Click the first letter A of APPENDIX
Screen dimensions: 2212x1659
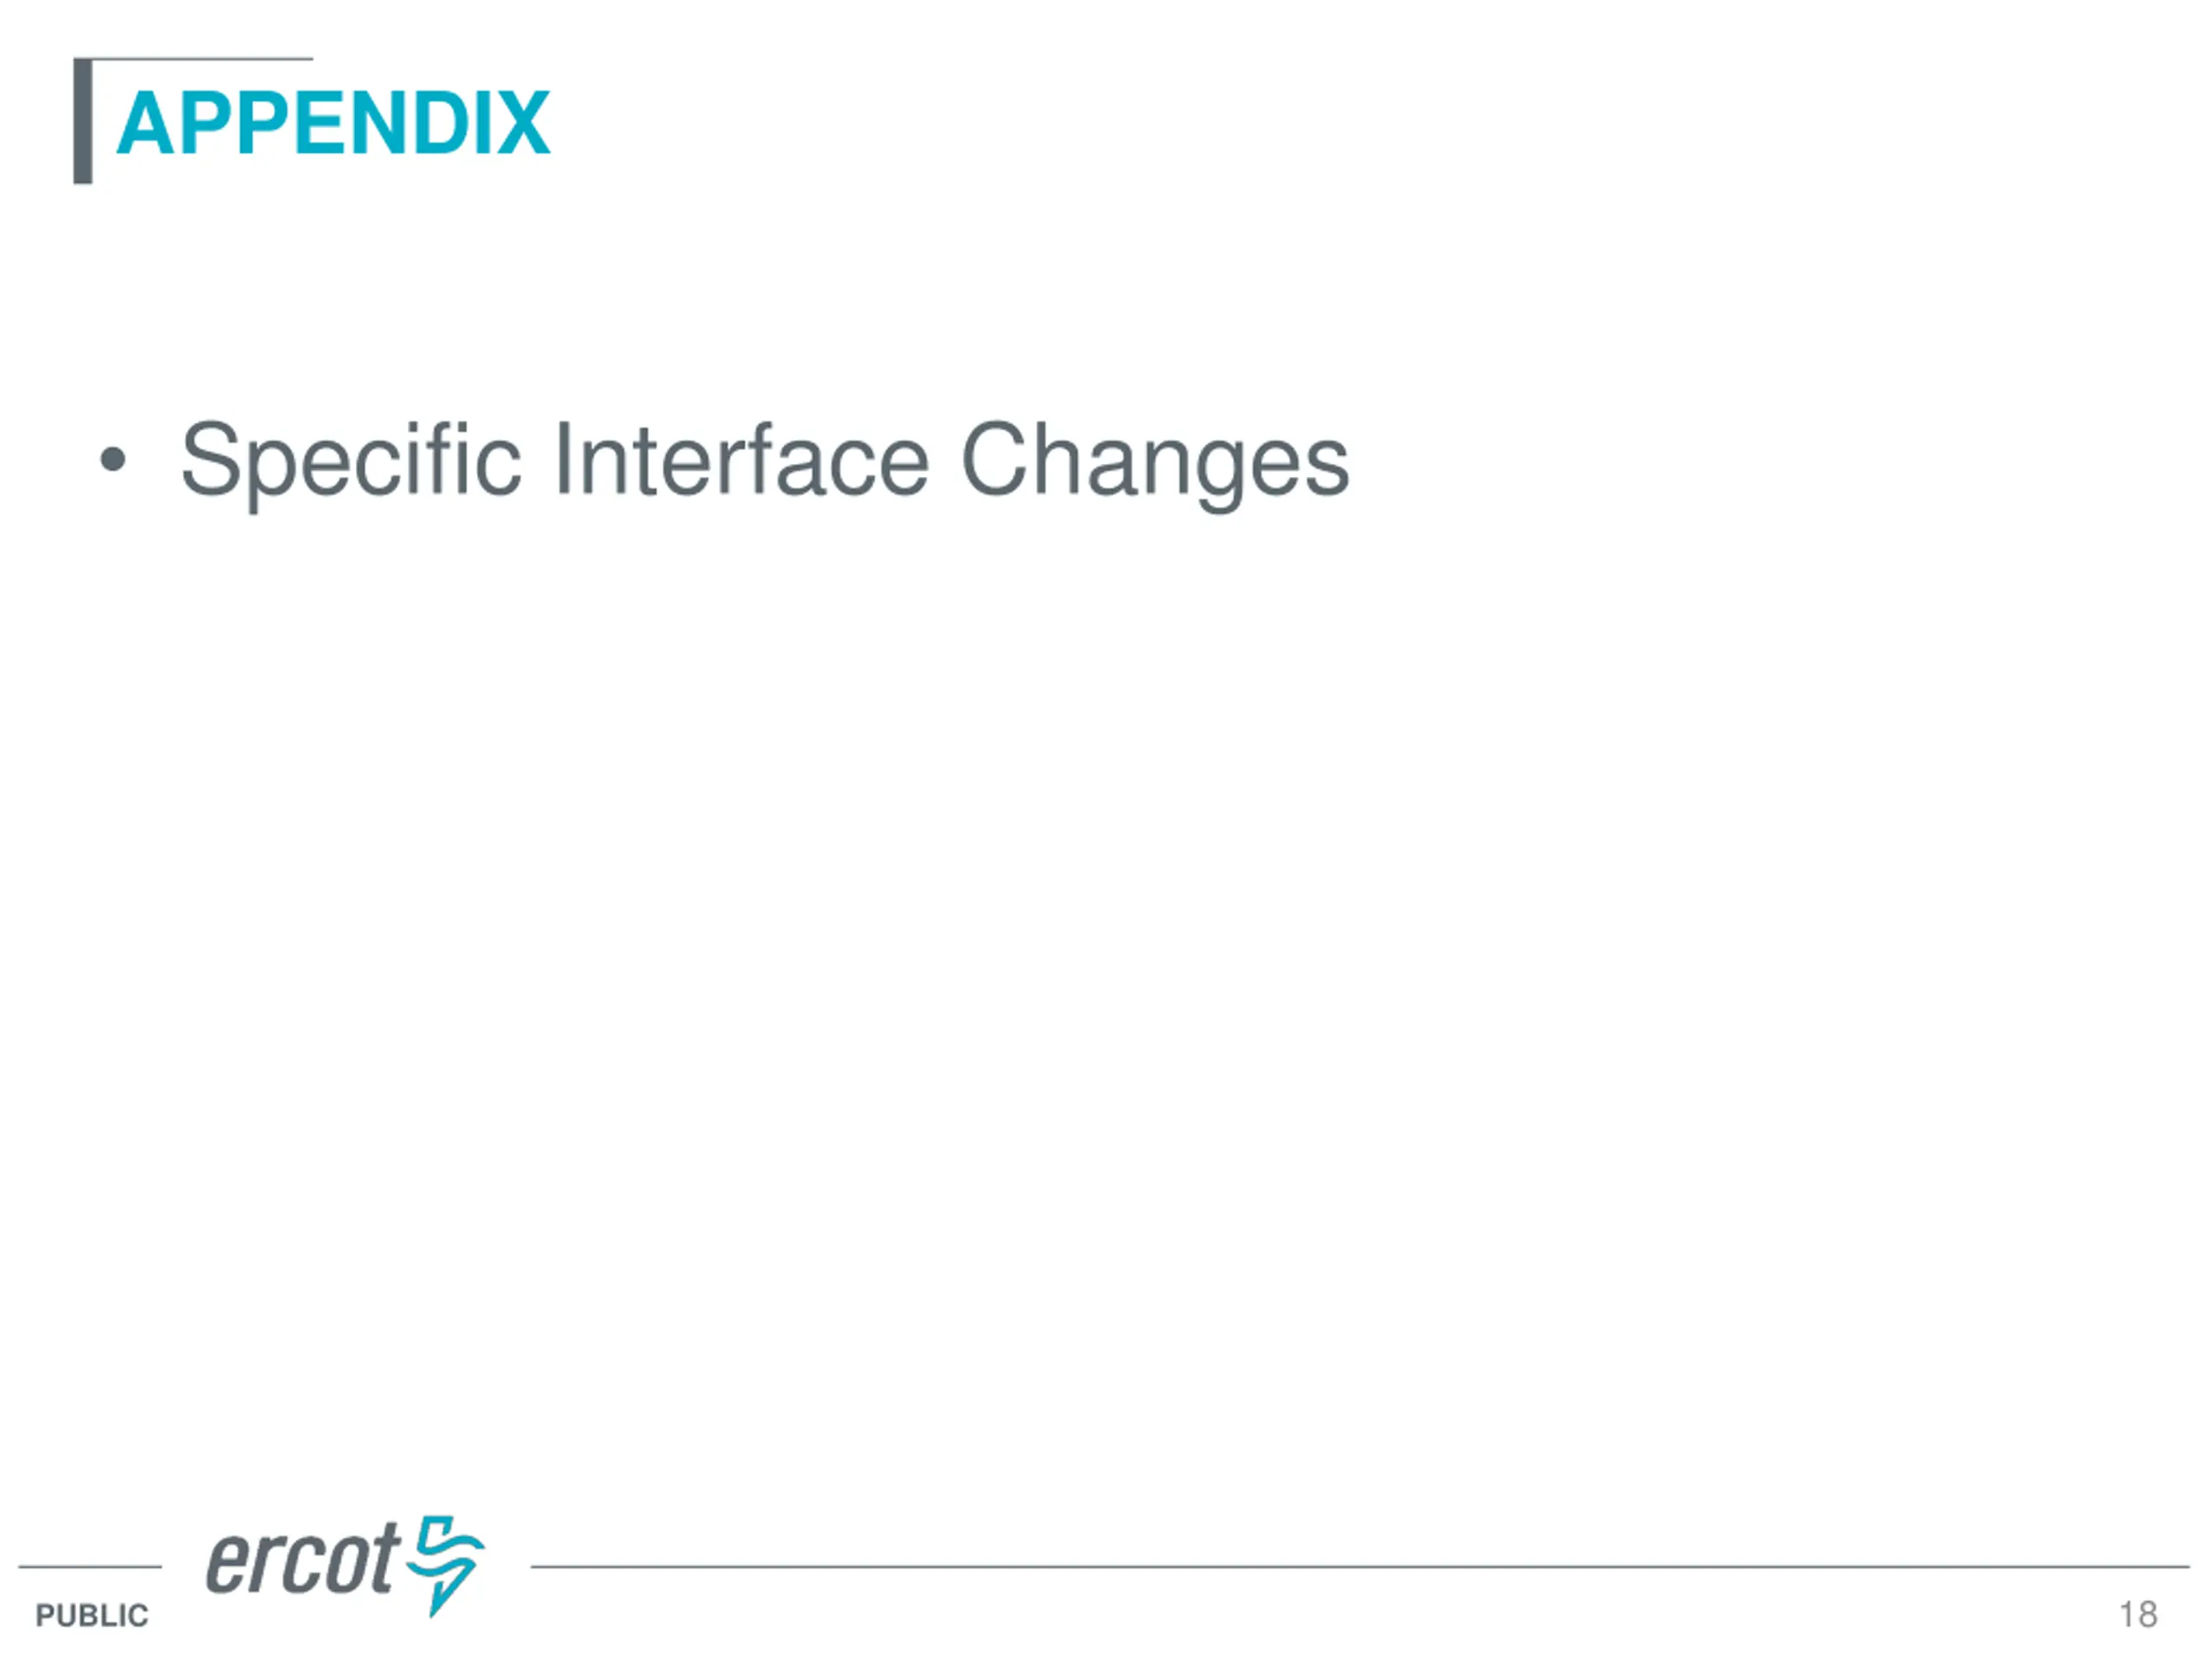coord(147,123)
